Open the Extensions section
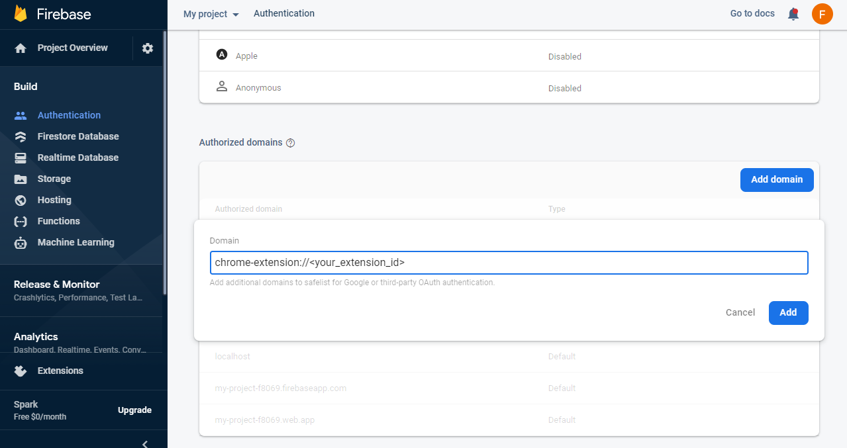847x448 pixels. (x=61, y=371)
